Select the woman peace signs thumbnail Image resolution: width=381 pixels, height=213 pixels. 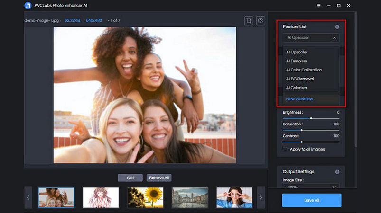pos(234,197)
